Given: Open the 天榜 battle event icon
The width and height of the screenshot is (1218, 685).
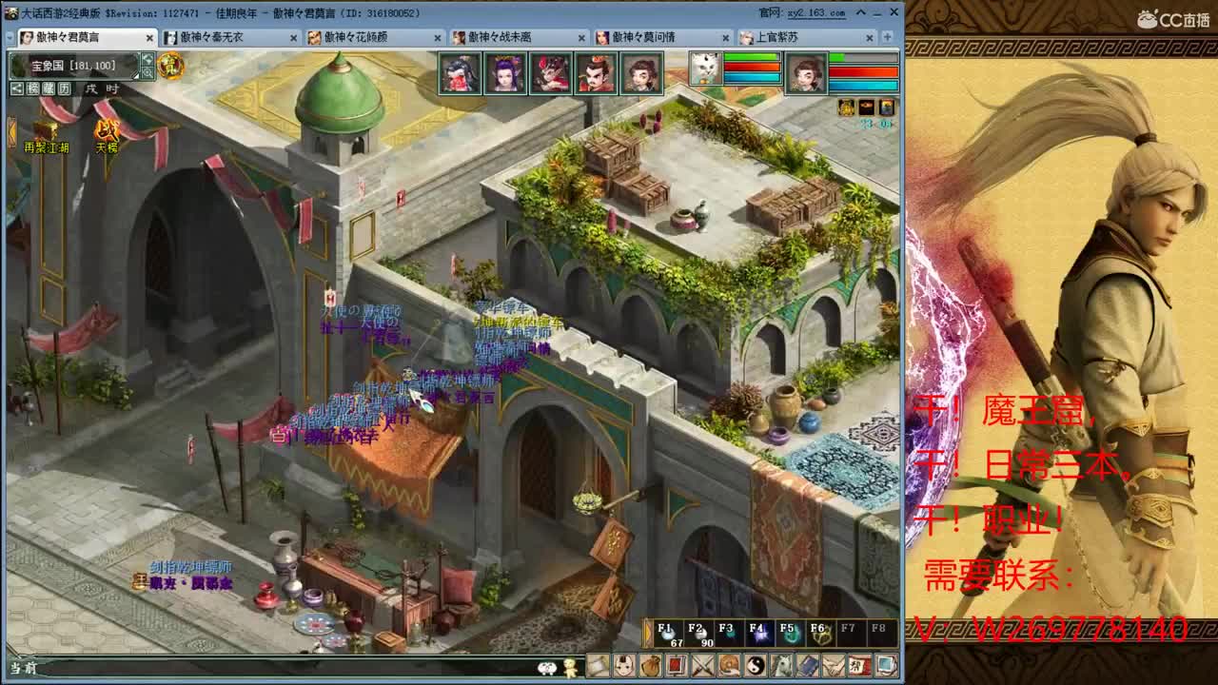Looking at the screenshot, I should tap(107, 136).
